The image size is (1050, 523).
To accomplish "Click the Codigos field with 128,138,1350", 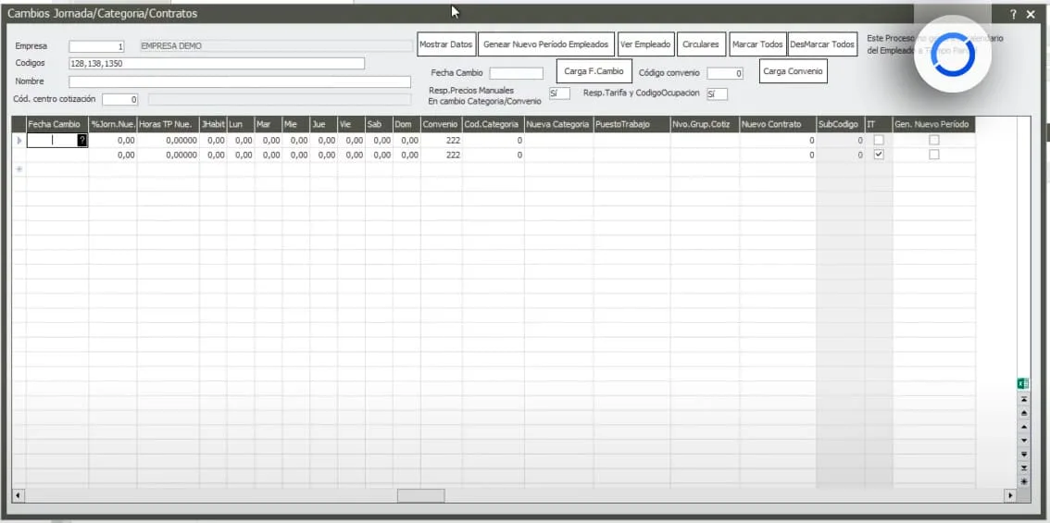I will click(217, 63).
